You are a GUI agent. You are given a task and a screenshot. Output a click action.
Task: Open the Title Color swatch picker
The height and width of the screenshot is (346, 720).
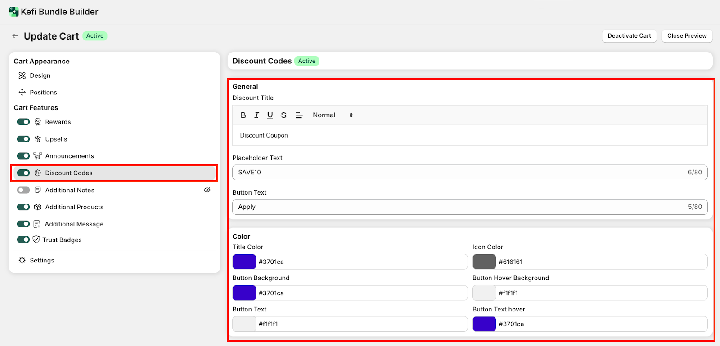[x=244, y=262]
